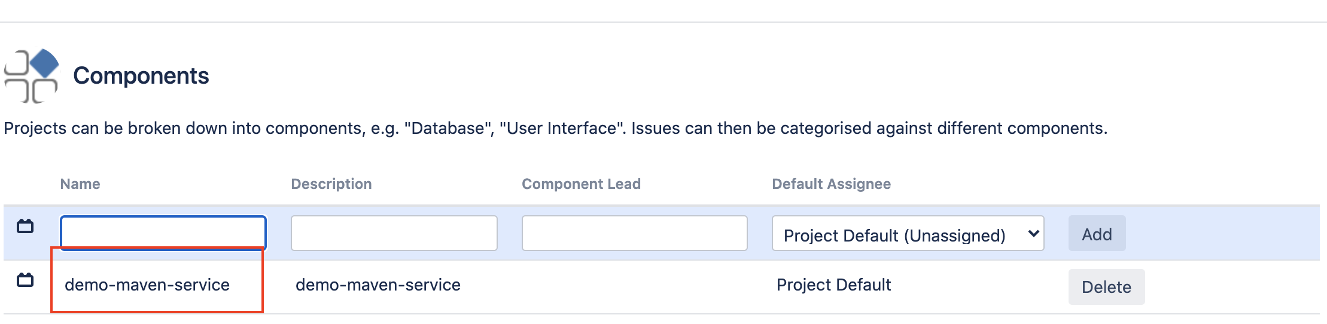Click the Default Assignee column header
This screenshot has width=1327, height=324.
point(831,184)
